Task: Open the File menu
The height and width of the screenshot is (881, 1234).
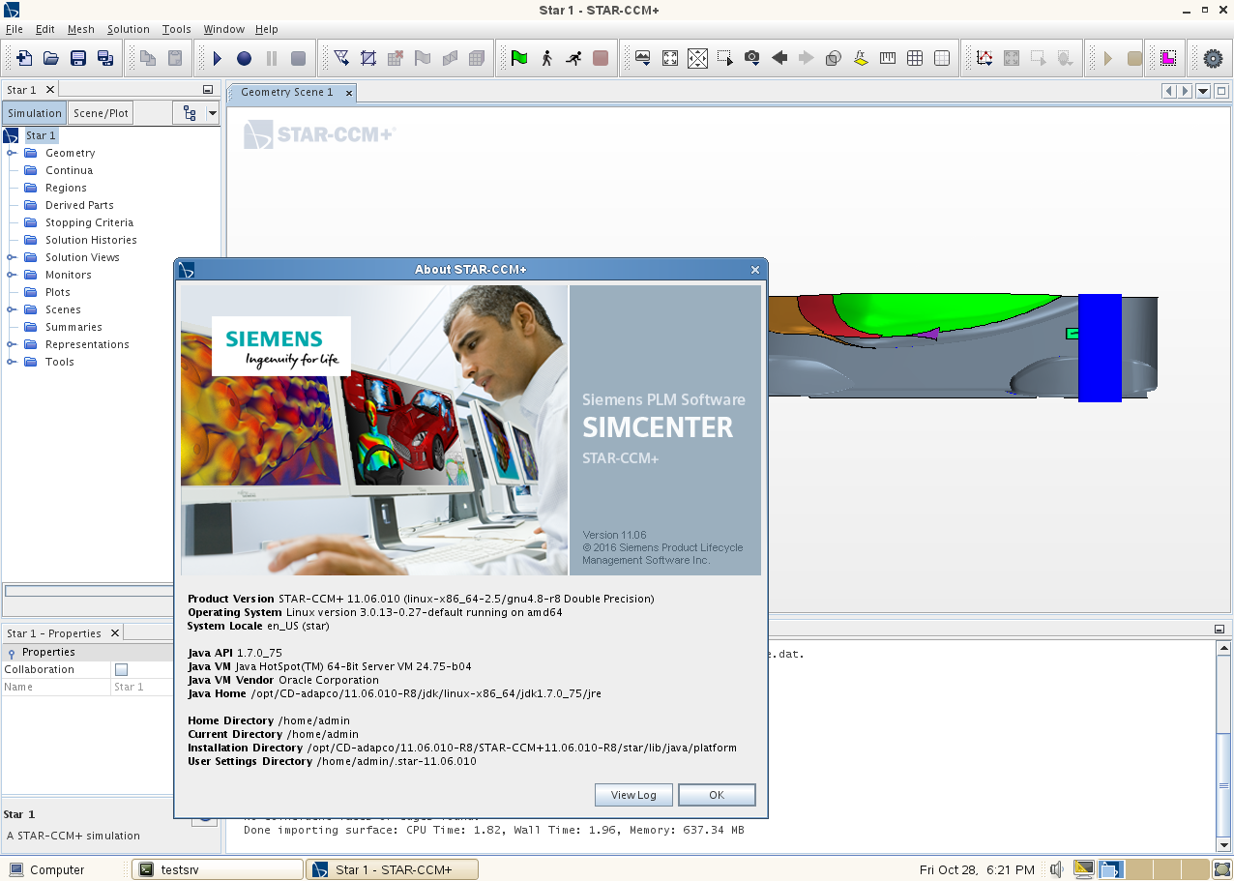Action: [x=14, y=29]
